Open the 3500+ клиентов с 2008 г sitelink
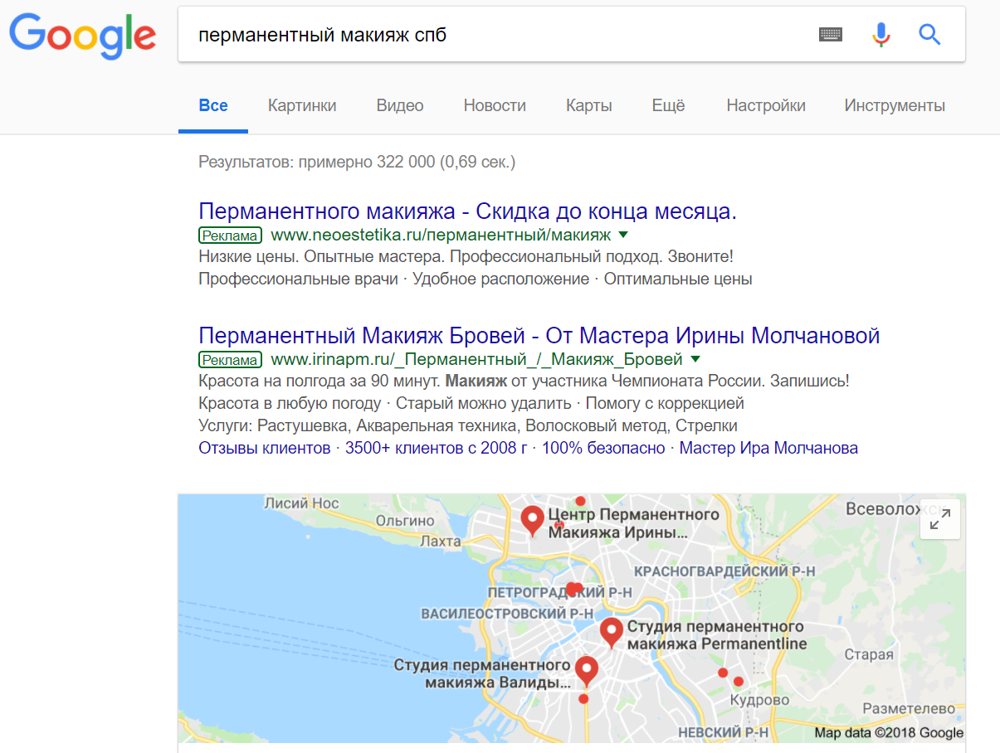The width and height of the screenshot is (1000, 753). click(x=437, y=449)
